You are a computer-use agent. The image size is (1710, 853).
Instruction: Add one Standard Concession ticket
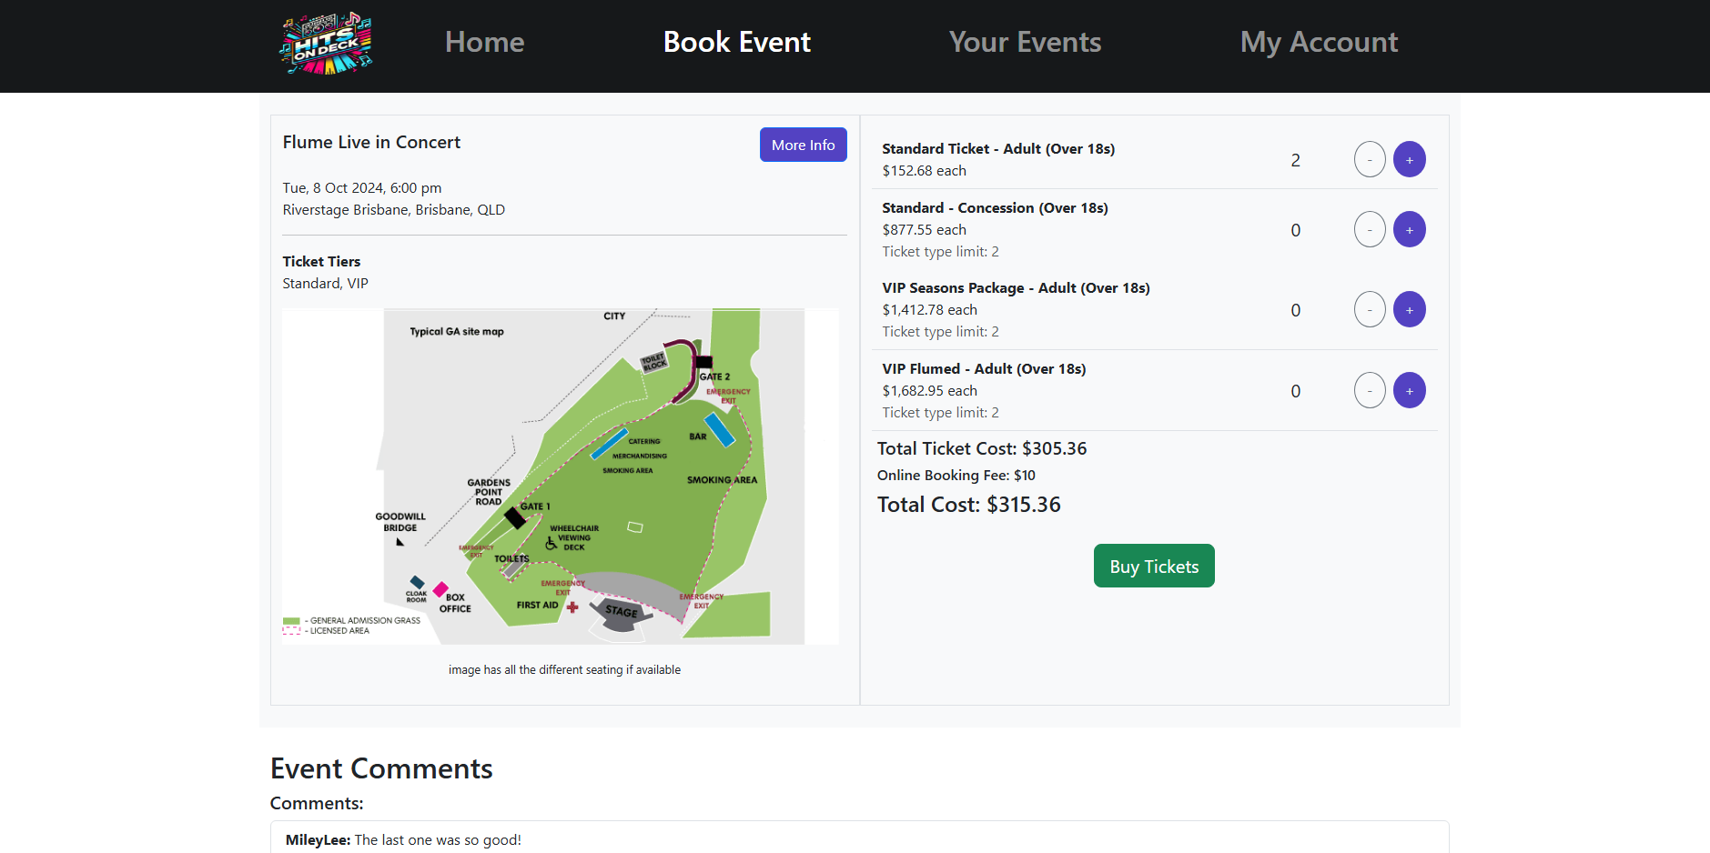click(x=1409, y=230)
